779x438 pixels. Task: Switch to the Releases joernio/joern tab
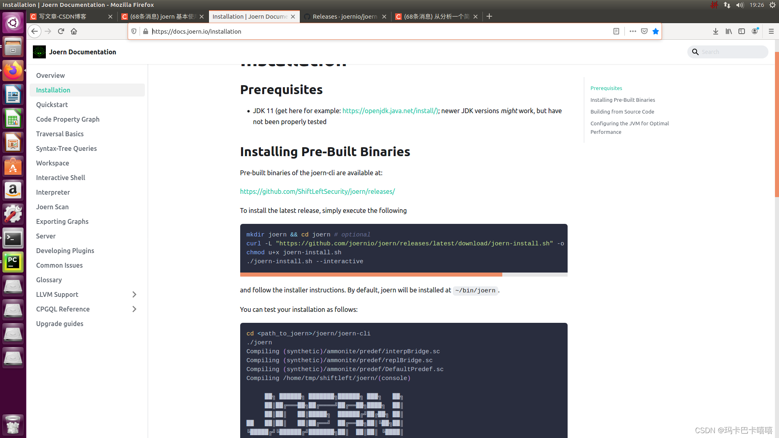[344, 17]
